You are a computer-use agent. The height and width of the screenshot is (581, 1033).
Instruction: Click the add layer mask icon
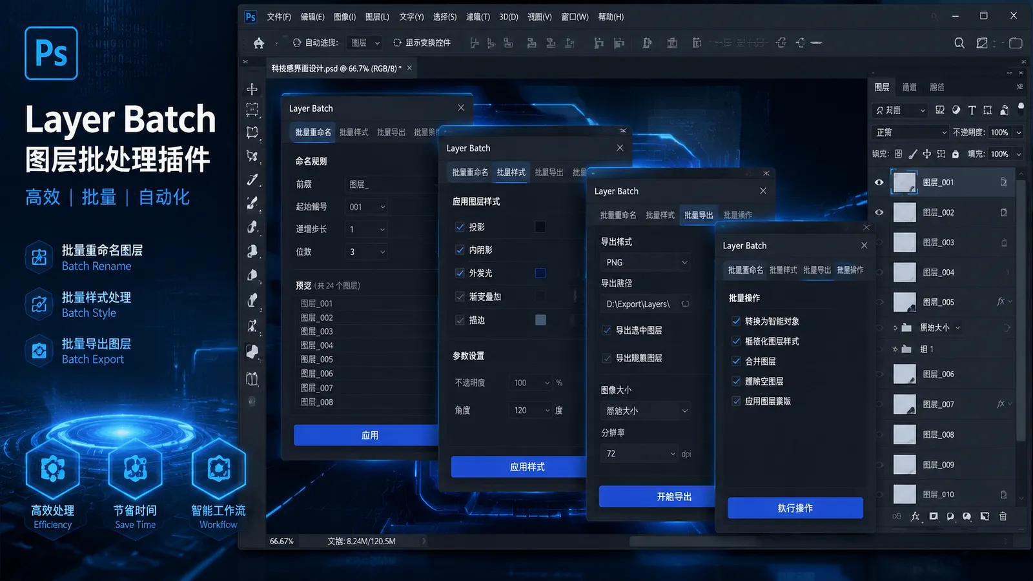pyautogui.click(x=934, y=516)
